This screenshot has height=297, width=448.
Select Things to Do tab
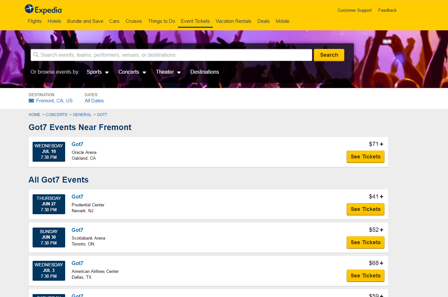pyautogui.click(x=162, y=21)
